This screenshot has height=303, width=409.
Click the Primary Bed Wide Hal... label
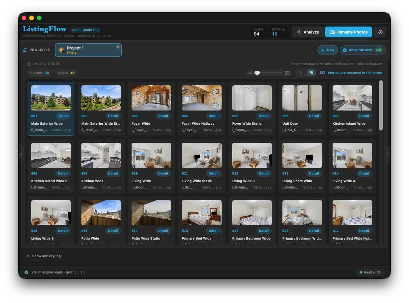(352, 238)
